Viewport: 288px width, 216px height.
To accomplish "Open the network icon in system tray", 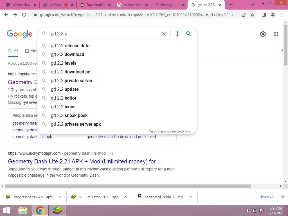I will pos(255,211).
